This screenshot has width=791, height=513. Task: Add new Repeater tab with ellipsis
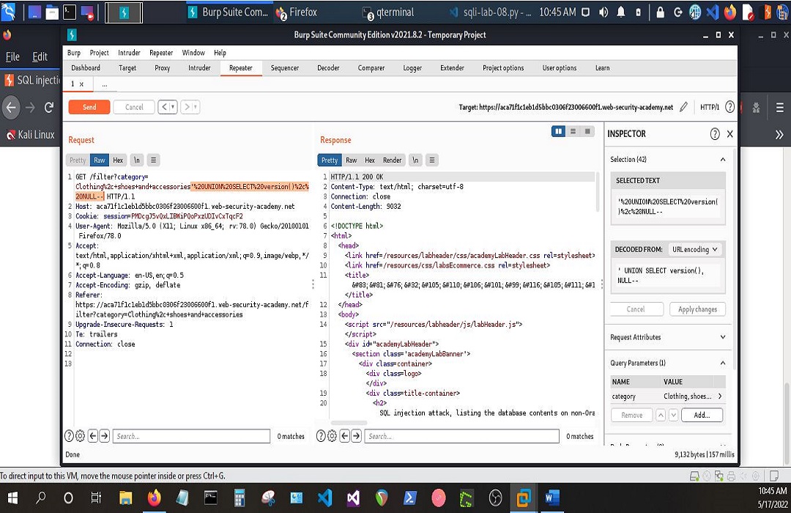(105, 84)
